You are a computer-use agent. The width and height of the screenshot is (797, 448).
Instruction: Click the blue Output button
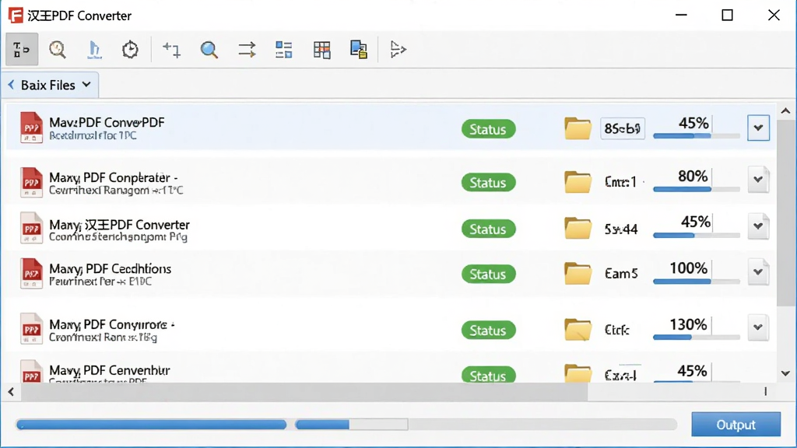coord(736,424)
